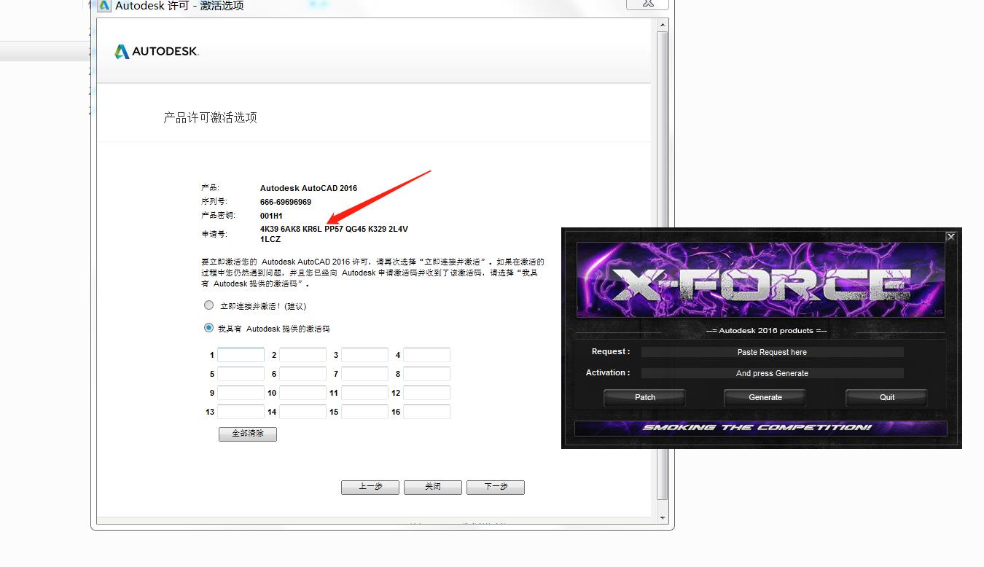This screenshot has width=984, height=567.
Task: Click the X-FORCE banner image
Action: click(x=761, y=281)
